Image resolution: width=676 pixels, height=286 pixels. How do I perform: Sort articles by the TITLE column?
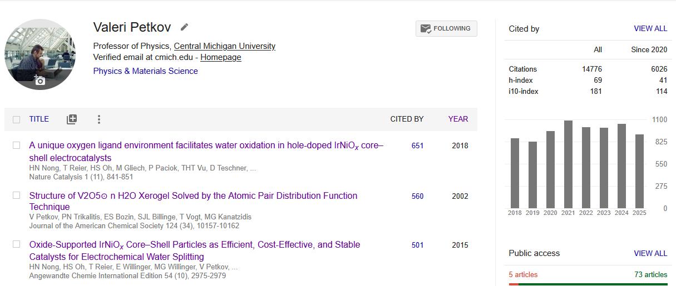click(x=39, y=119)
